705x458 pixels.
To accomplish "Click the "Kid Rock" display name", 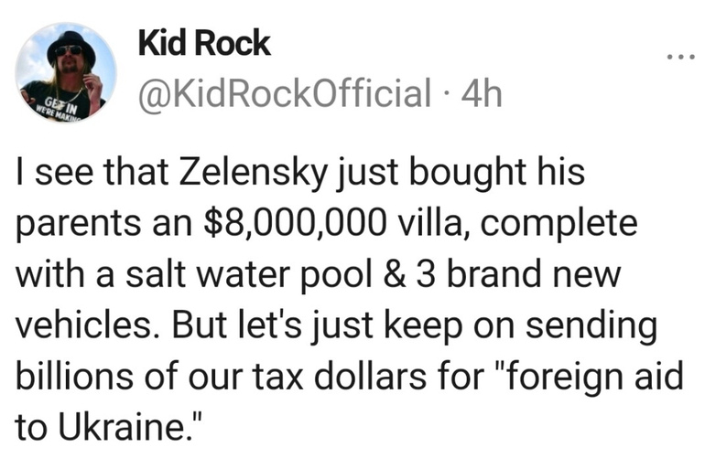I will 204,44.
